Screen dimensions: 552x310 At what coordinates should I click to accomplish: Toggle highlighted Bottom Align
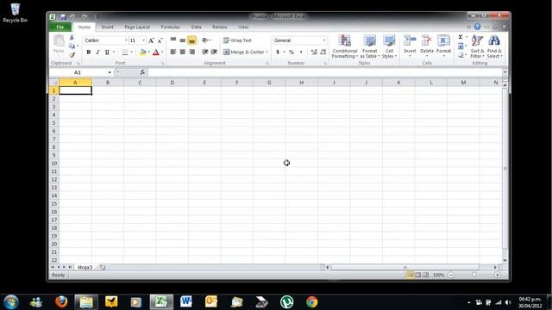coord(191,40)
